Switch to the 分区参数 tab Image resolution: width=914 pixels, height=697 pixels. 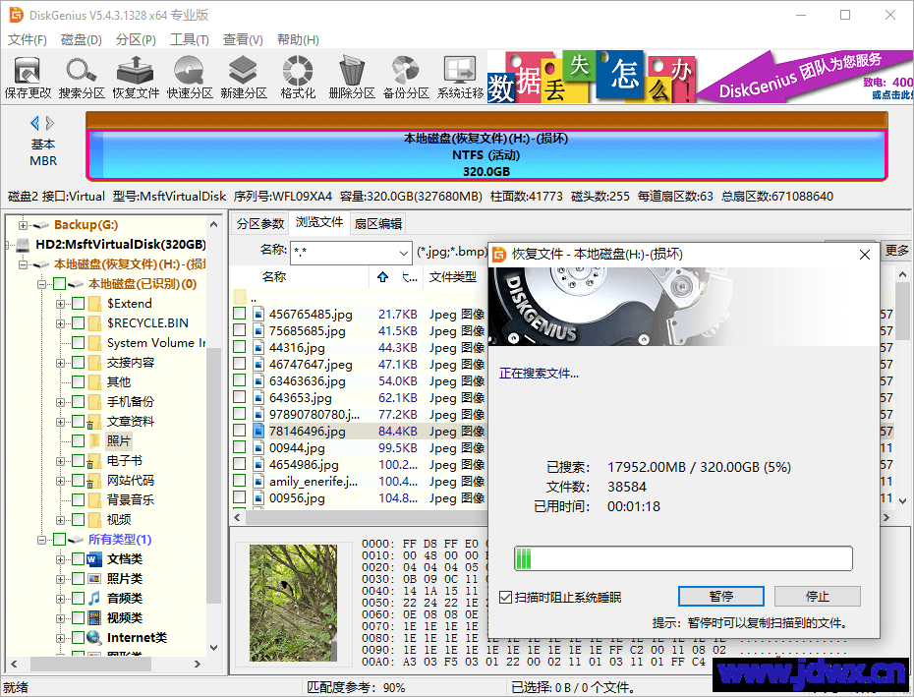click(260, 223)
